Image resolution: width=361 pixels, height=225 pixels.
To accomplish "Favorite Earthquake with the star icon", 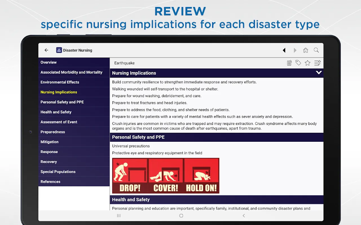I will point(307,63).
